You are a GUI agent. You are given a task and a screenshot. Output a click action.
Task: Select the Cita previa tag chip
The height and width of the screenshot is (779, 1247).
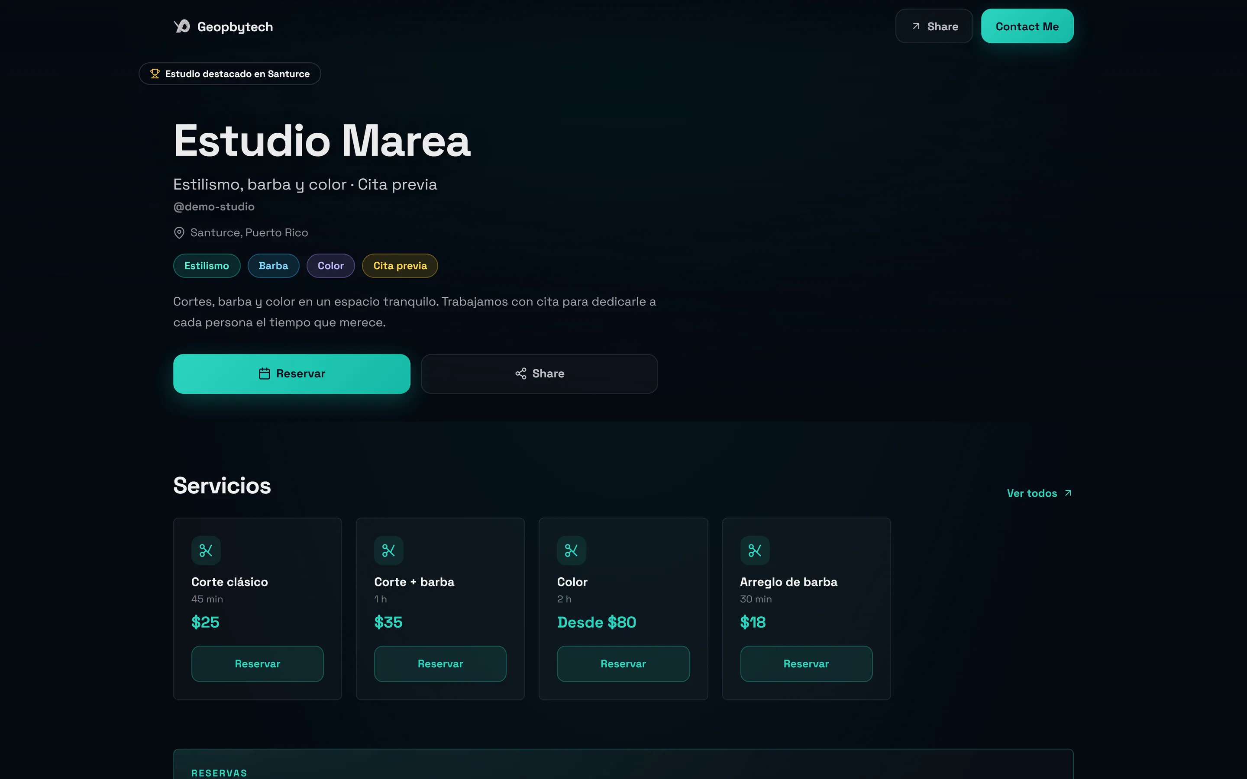click(400, 266)
